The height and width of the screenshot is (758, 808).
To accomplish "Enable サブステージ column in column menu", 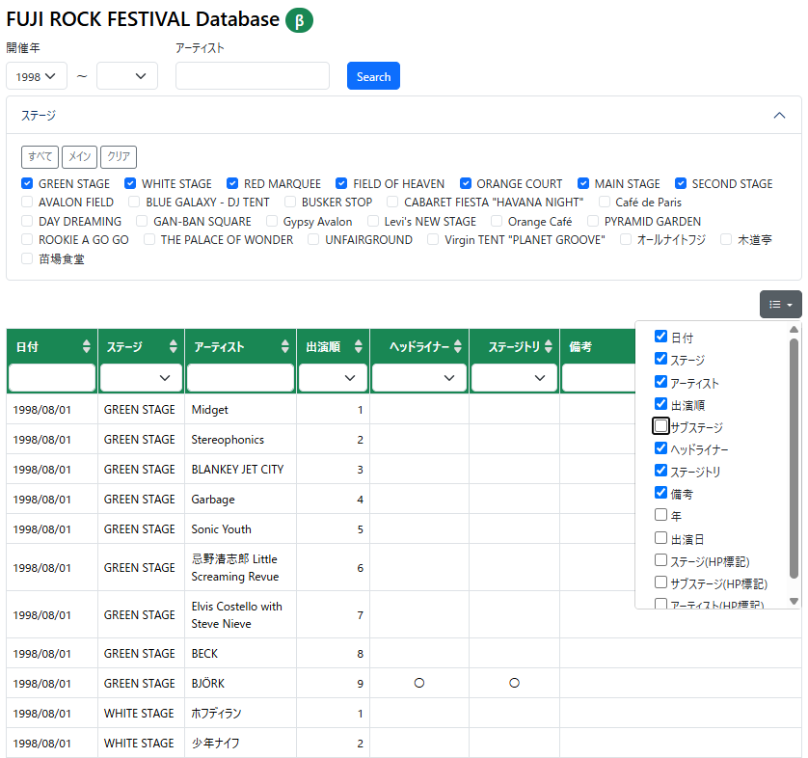I will pyautogui.click(x=660, y=426).
